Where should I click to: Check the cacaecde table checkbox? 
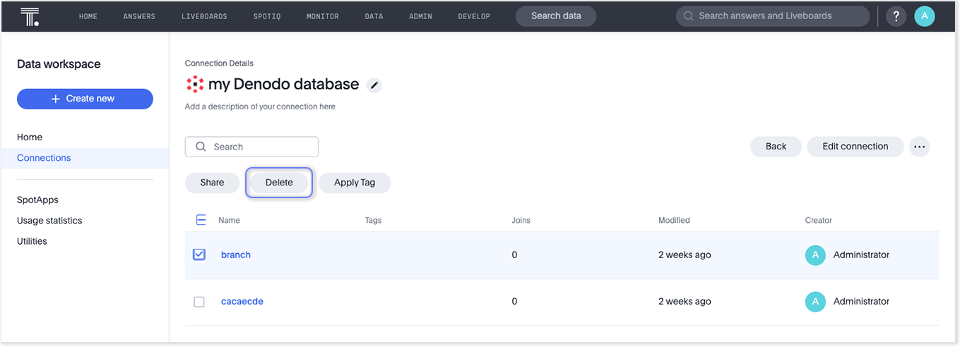(199, 302)
